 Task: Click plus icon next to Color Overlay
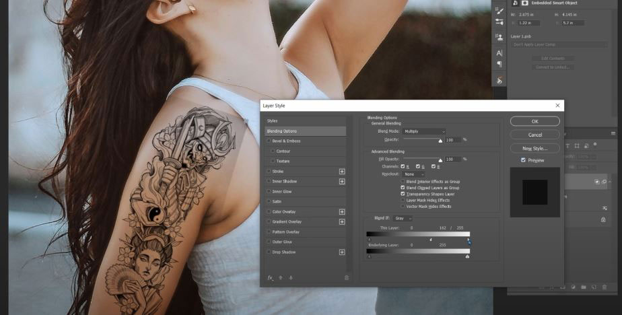pos(342,212)
